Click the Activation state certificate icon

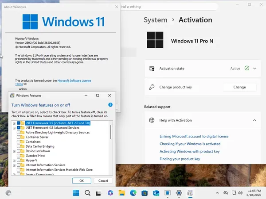tap(152, 69)
